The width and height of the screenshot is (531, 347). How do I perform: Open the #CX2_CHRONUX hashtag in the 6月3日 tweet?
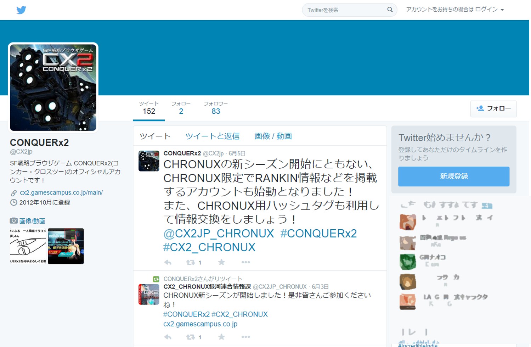point(240,314)
